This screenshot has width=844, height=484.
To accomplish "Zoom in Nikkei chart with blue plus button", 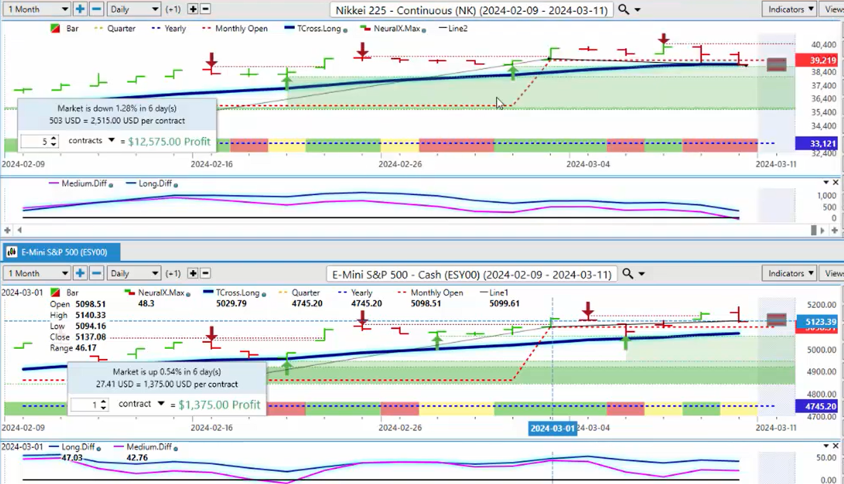I will click(80, 9).
